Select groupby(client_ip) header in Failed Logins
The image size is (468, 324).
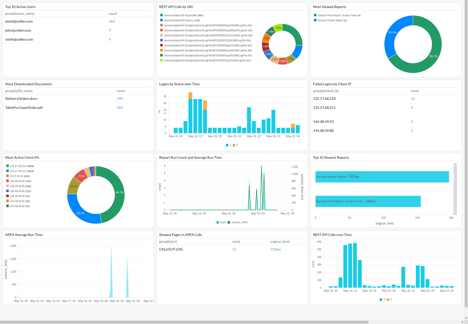pyautogui.click(x=326, y=91)
